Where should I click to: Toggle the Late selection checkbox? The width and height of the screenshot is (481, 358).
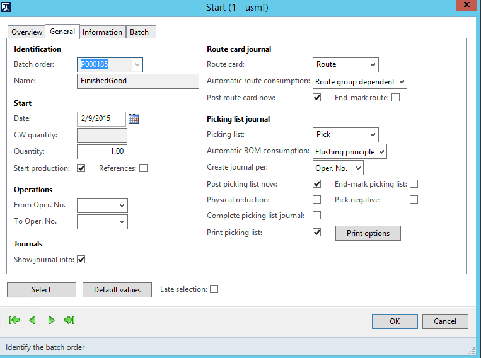click(214, 289)
